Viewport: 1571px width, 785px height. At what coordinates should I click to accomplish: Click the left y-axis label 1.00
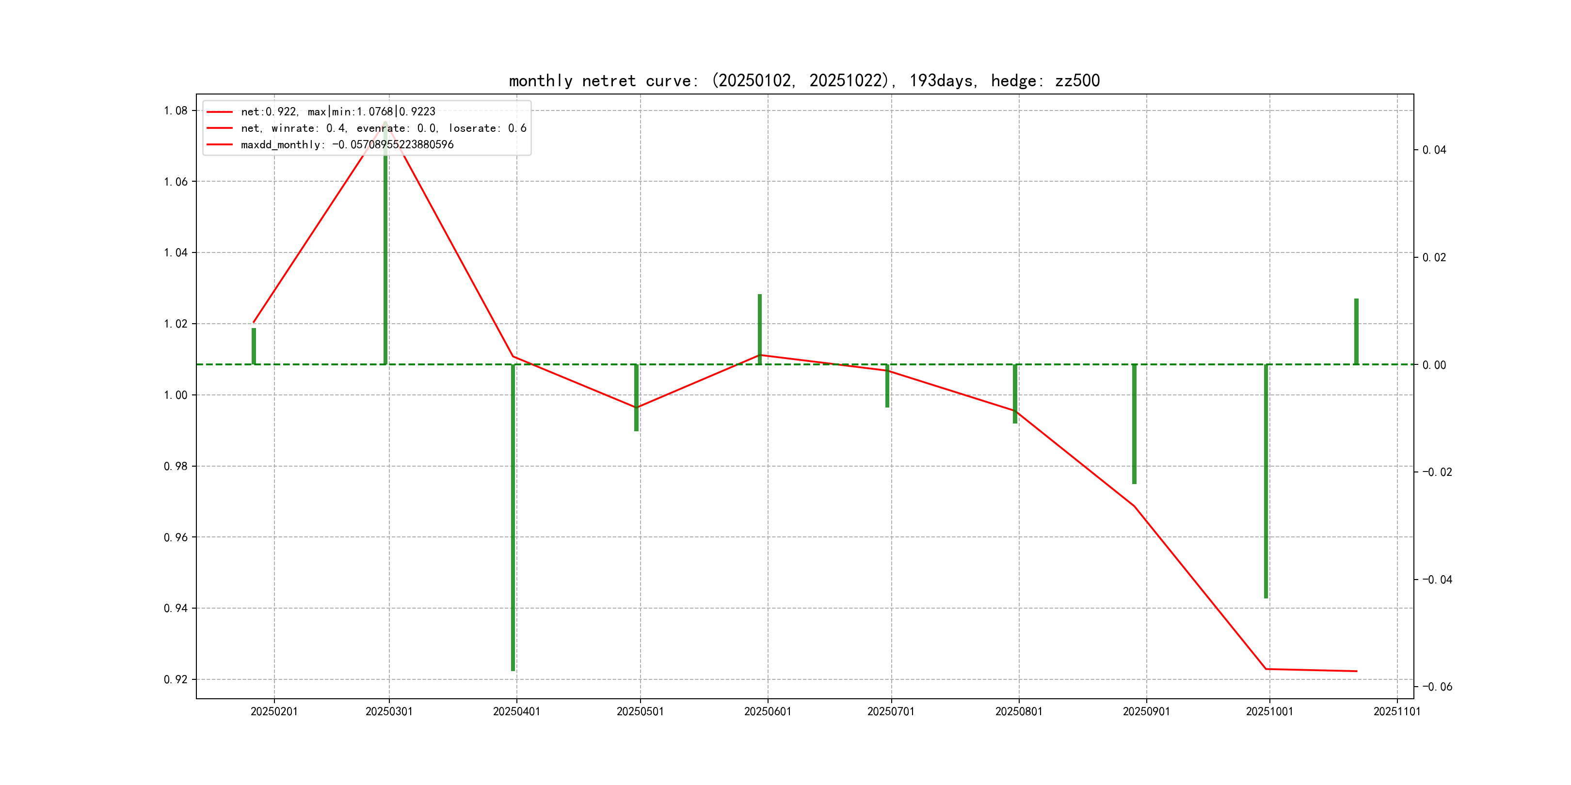coord(176,395)
